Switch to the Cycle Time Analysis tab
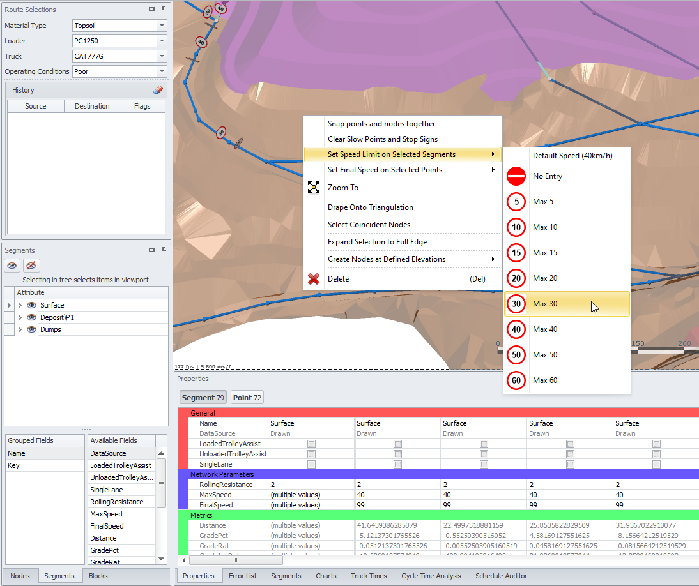Screen dimensions: 699x586 431,576
